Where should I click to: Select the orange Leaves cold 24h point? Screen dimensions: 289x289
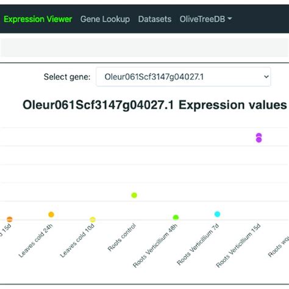point(51,215)
